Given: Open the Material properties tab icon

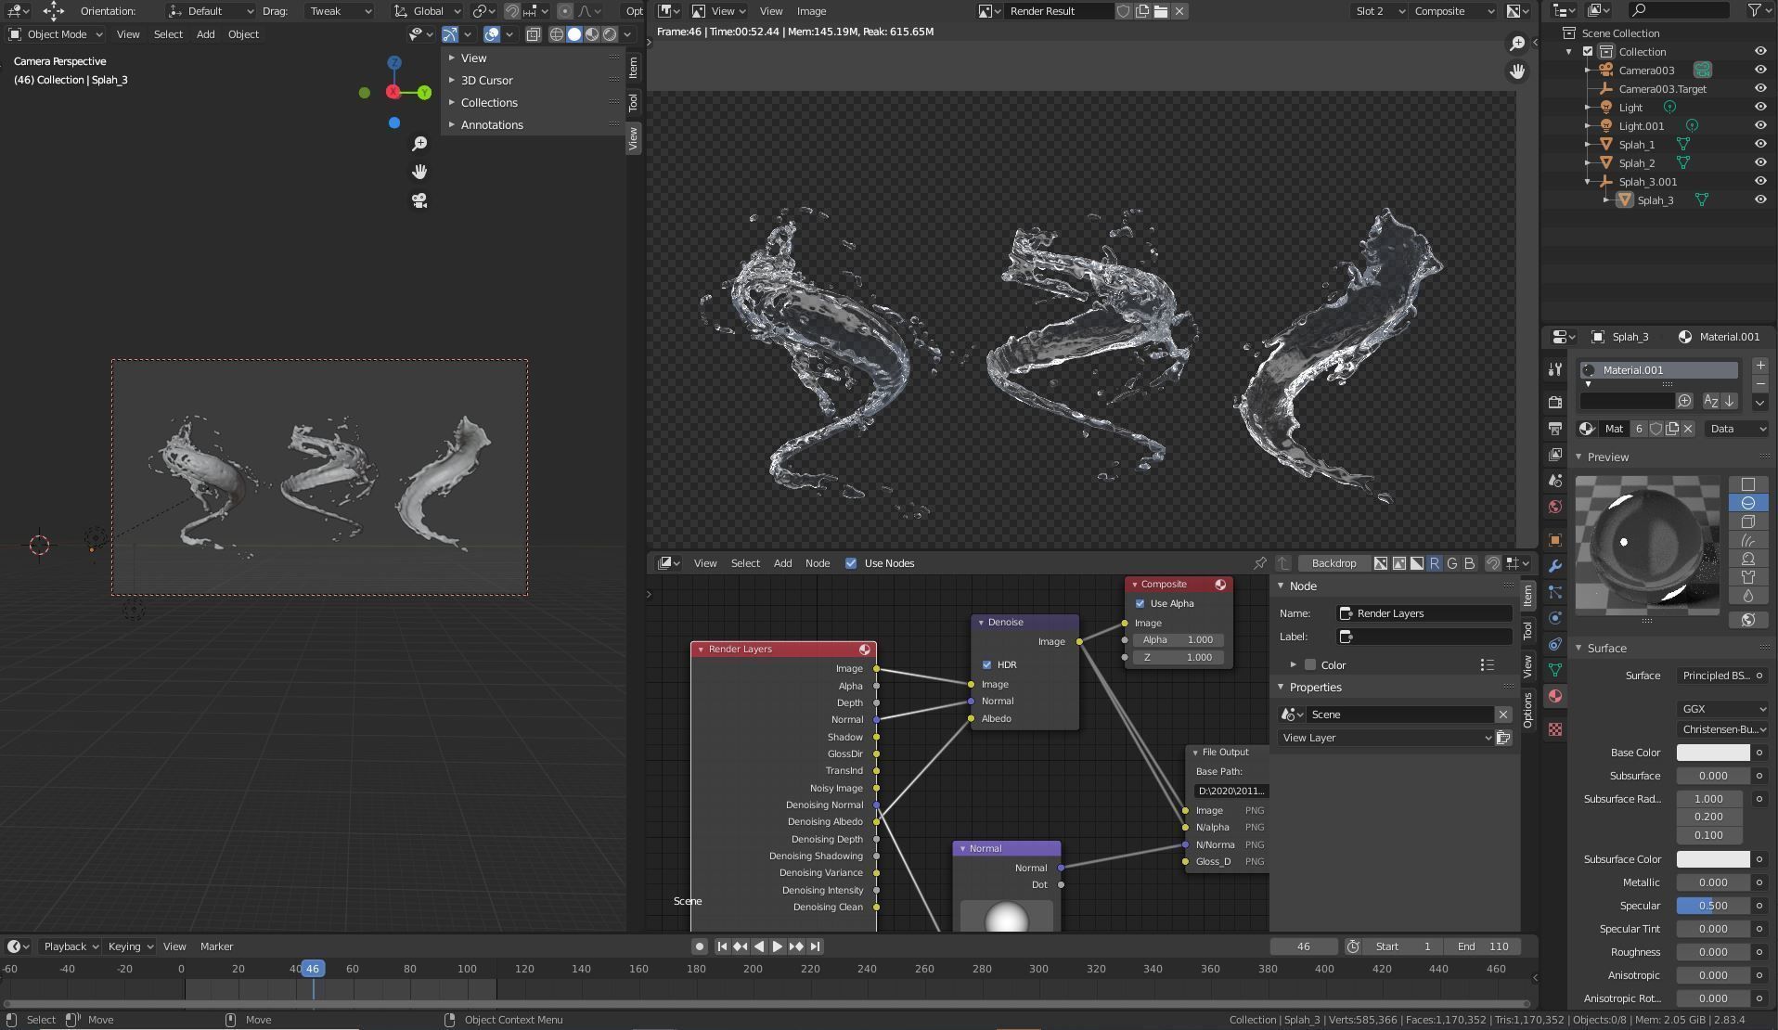Looking at the screenshot, I should click(x=1555, y=696).
